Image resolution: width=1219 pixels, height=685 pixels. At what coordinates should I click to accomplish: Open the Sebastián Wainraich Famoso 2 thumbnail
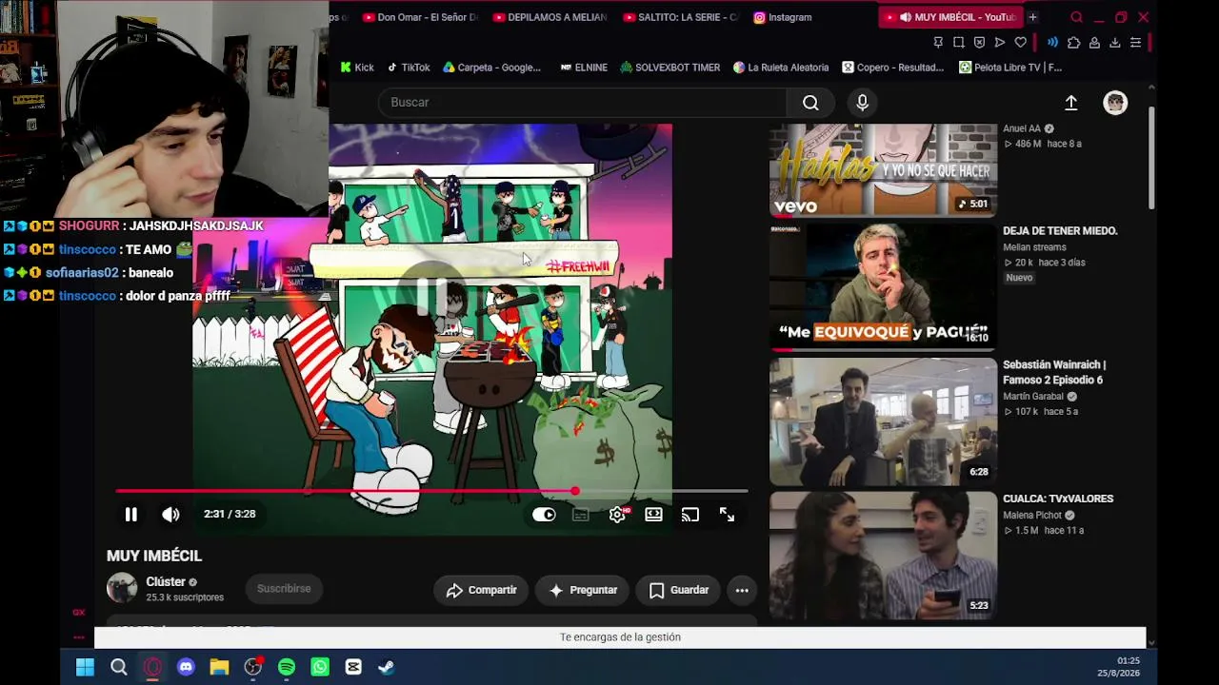click(883, 421)
